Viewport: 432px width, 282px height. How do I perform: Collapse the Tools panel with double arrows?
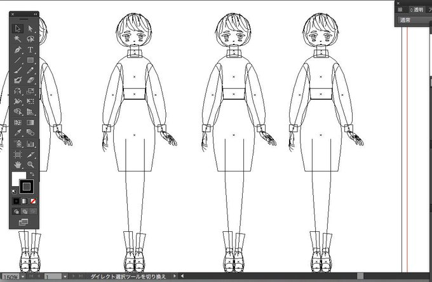36,14
